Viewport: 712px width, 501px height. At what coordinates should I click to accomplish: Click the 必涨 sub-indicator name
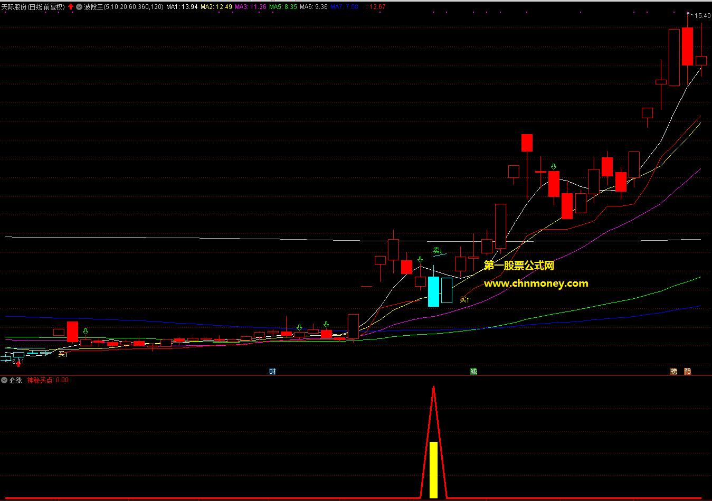click(15, 380)
